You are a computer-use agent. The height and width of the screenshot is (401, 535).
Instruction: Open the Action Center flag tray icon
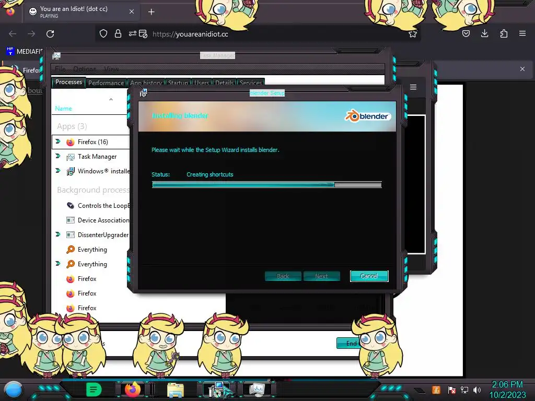(451, 390)
